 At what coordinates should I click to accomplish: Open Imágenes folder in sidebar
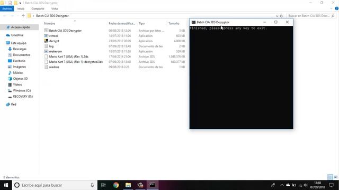tap(19, 67)
